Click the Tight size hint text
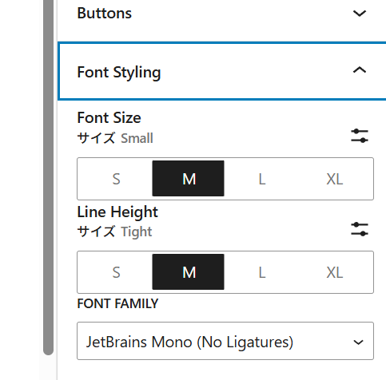The width and height of the screenshot is (386, 380). click(137, 232)
